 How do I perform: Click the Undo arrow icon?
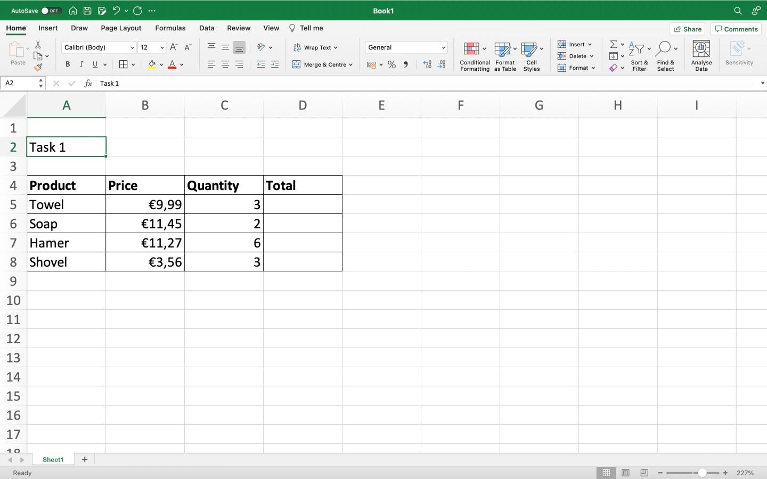coord(116,11)
